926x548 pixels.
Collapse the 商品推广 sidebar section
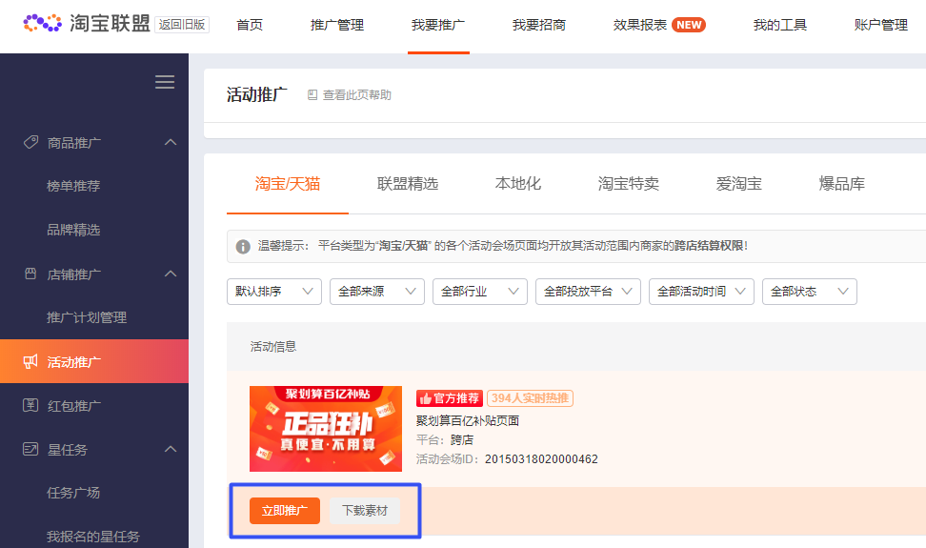(x=171, y=142)
